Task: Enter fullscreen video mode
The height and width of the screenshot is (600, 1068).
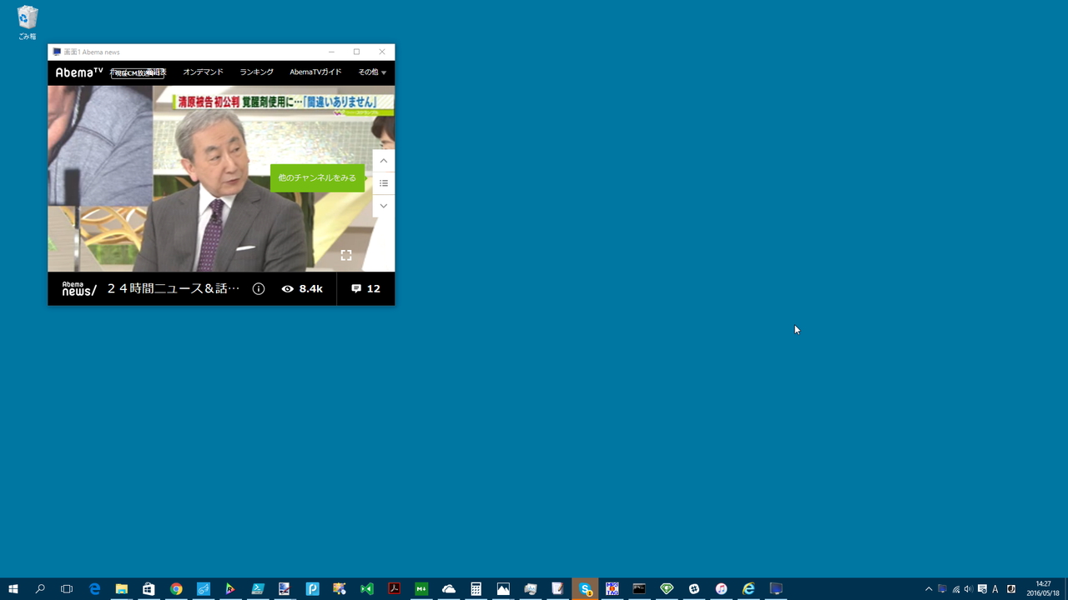Action: click(346, 255)
